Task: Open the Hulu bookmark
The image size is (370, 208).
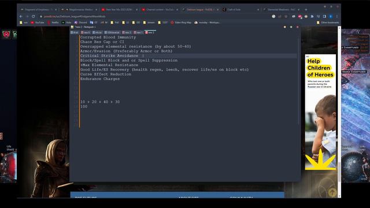Action: (x=66, y=23)
